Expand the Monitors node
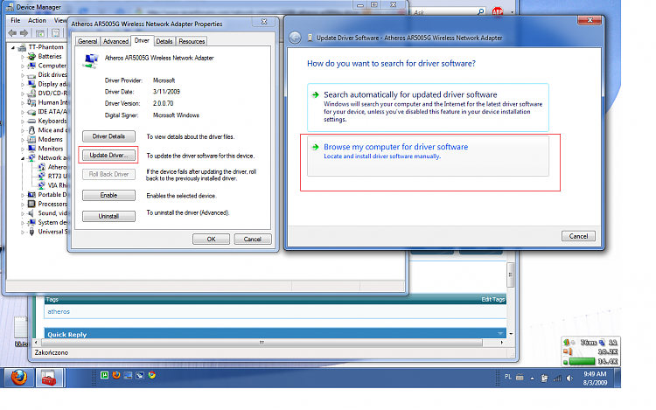Image resolution: width=656 pixels, height=410 pixels. [23, 149]
